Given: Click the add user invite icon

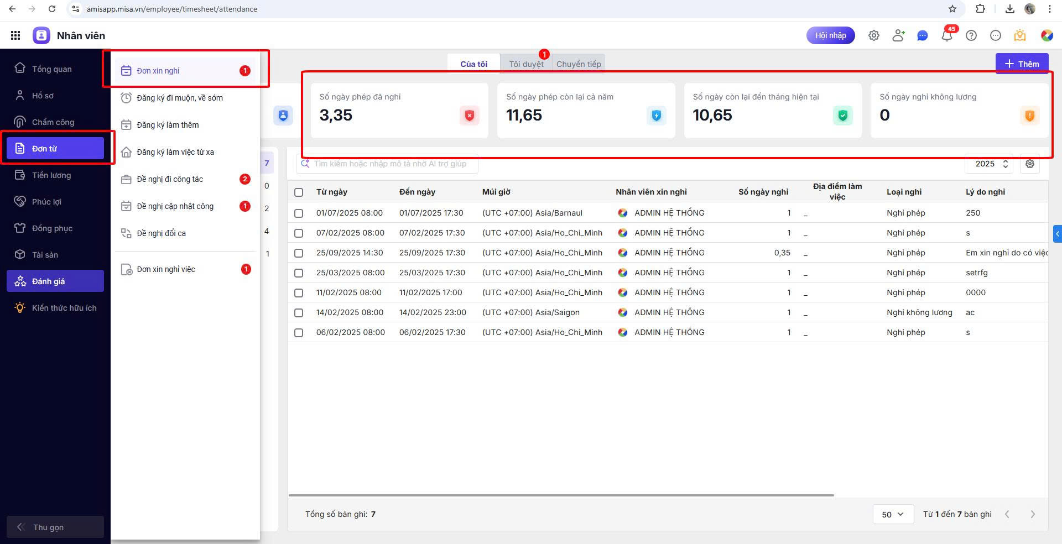Looking at the screenshot, I should pos(898,35).
